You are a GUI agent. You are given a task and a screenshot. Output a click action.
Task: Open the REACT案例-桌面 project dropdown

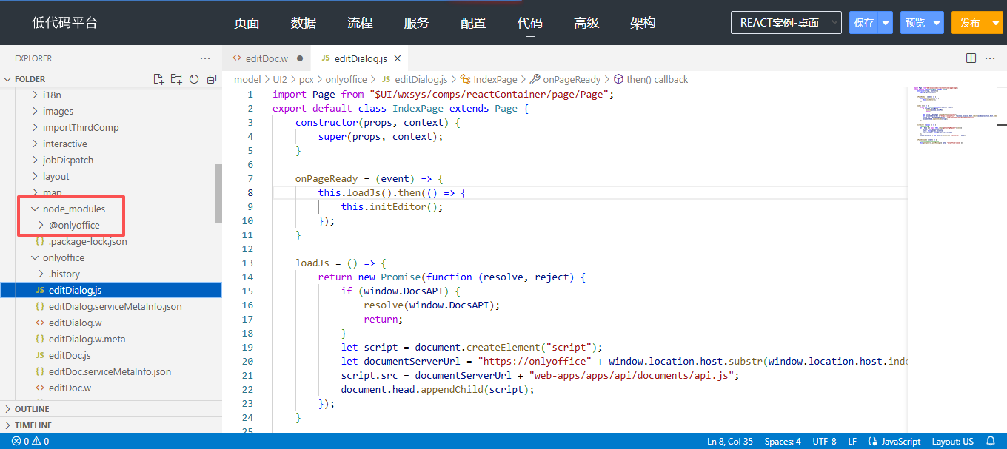786,23
